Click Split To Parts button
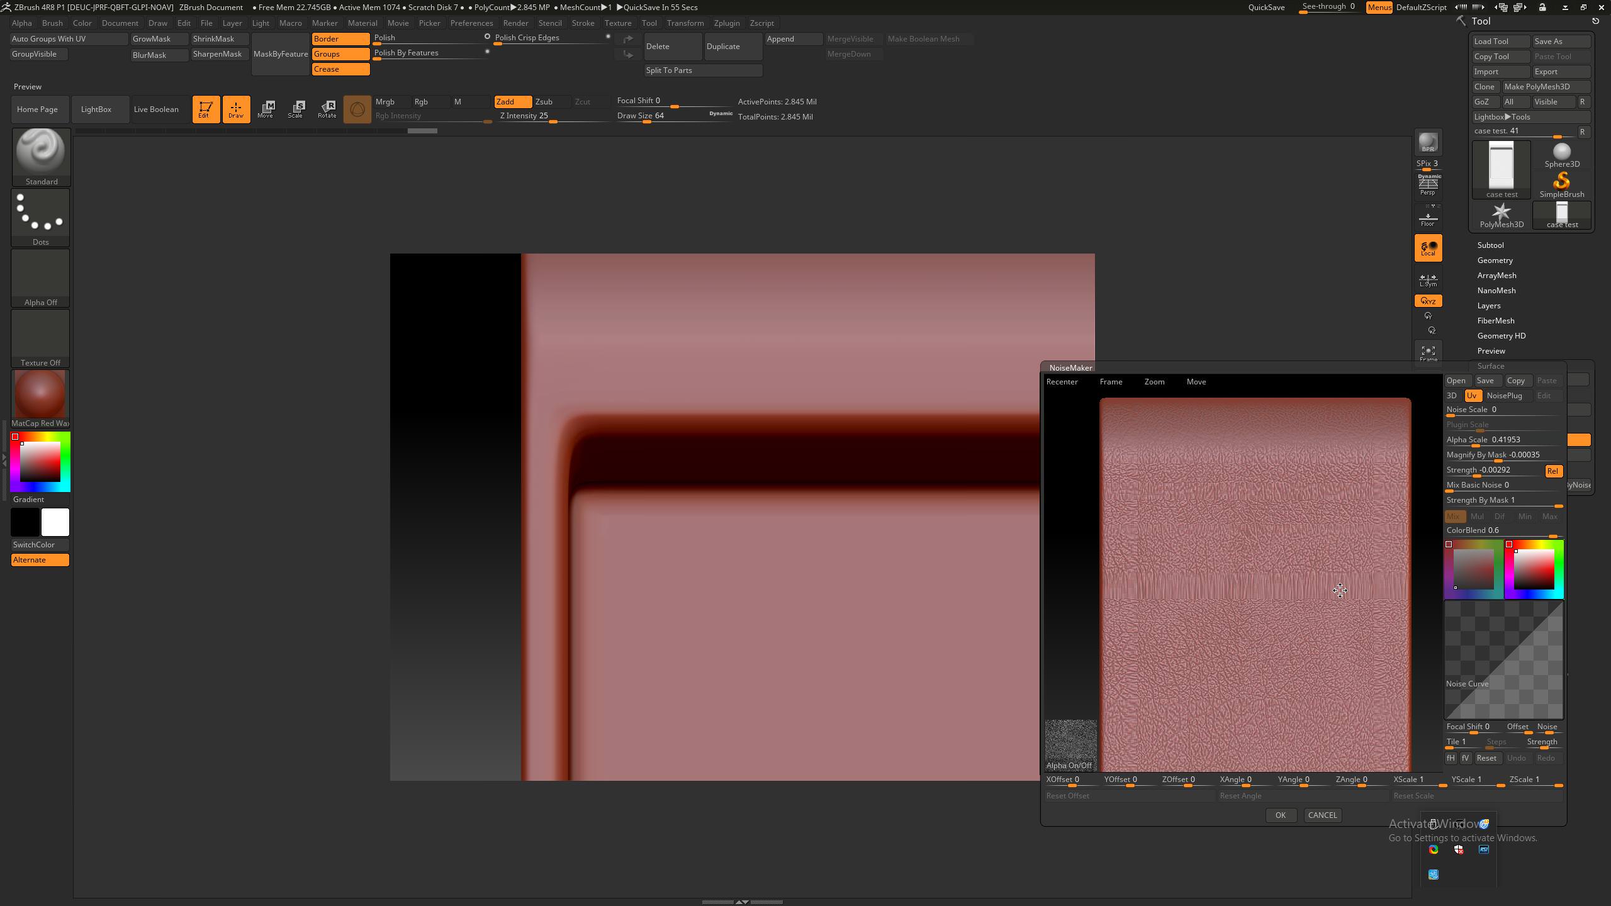Image resolution: width=1611 pixels, height=906 pixels. click(703, 70)
